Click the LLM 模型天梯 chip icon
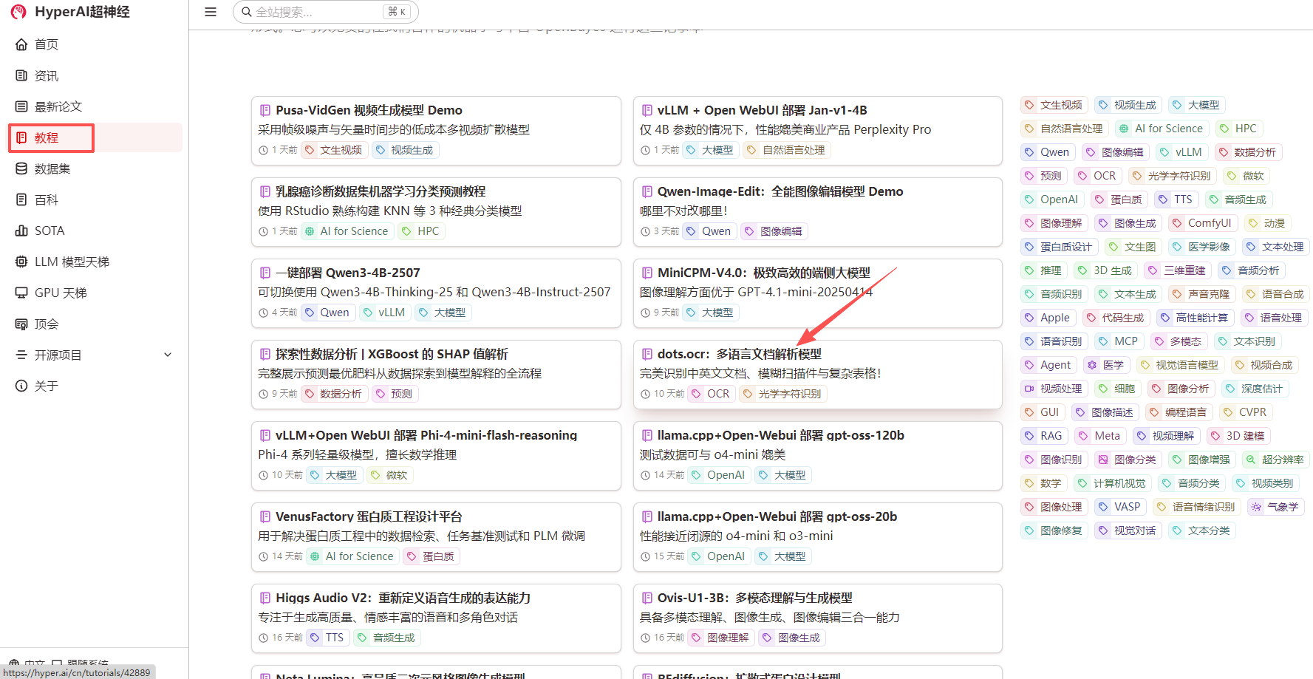 coord(21,262)
